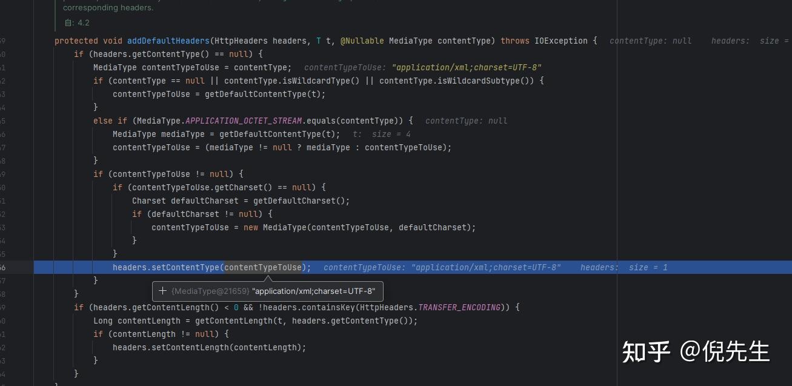Click the "Long contentLength" declaration
This screenshot has width=792, height=386.
coord(137,321)
